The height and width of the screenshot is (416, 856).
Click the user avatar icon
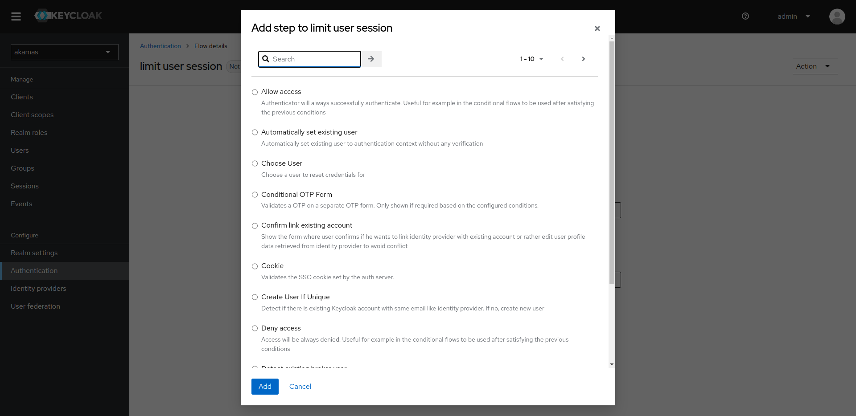tap(837, 16)
